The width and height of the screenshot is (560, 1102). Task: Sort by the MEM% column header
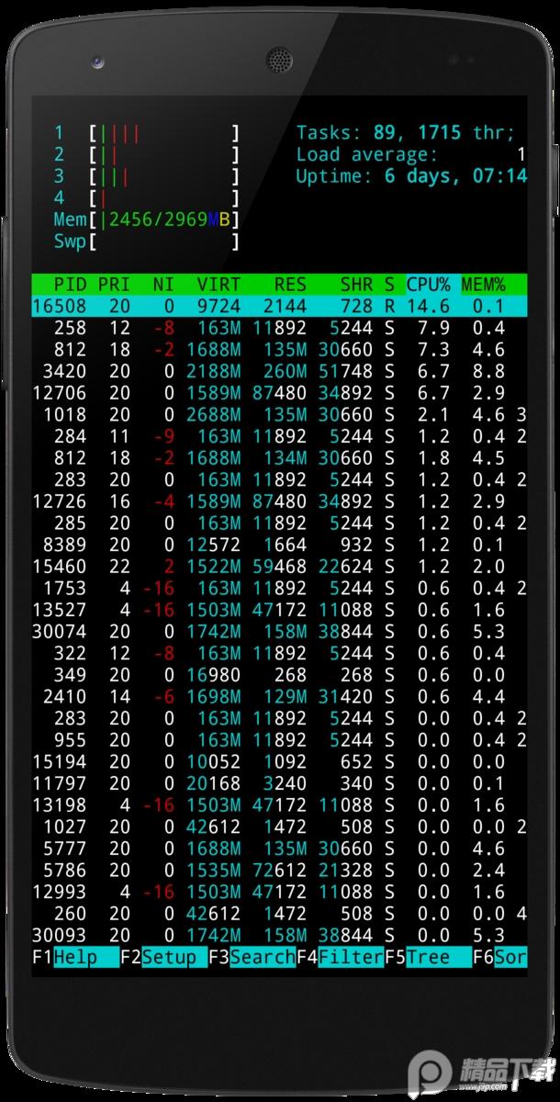click(483, 285)
